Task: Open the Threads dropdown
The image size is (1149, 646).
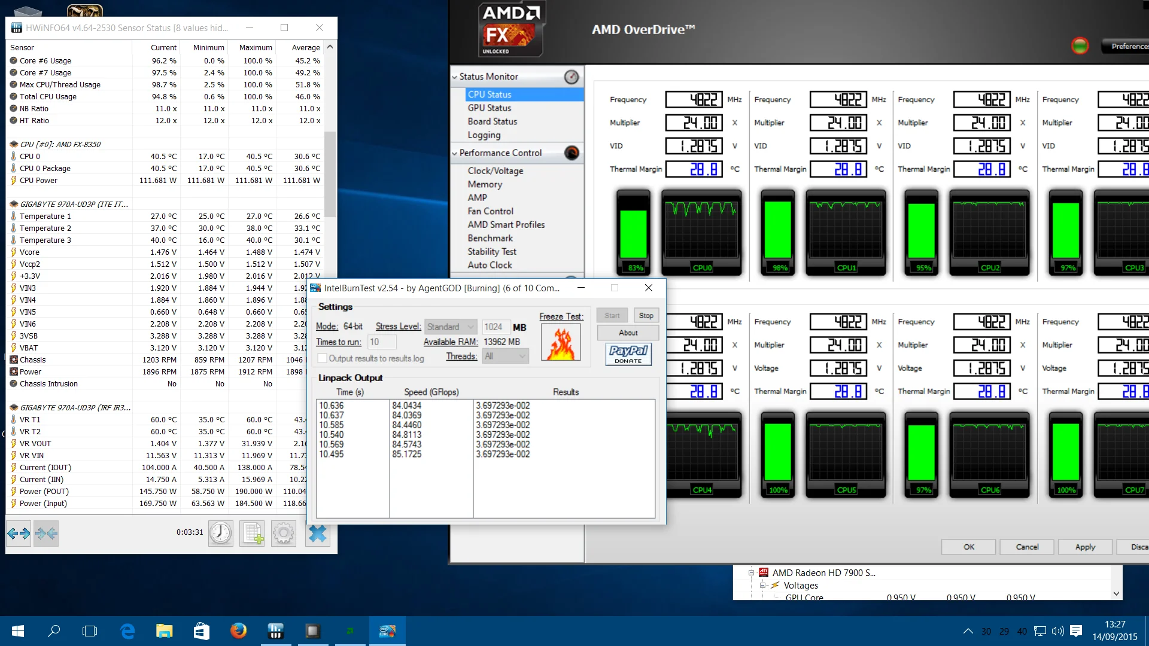Action: pos(506,356)
